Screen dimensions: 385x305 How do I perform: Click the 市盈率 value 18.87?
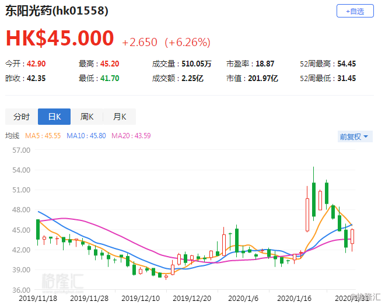point(265,64)
